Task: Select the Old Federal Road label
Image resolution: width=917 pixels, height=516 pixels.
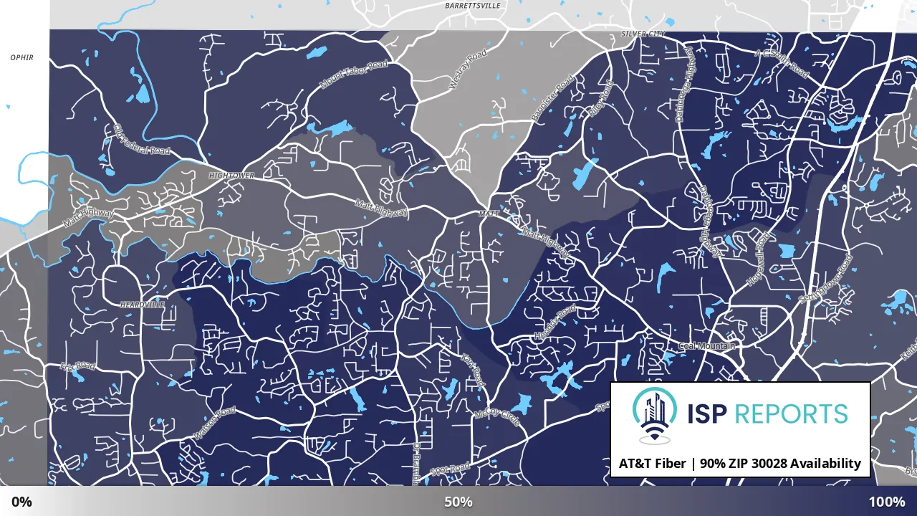Action: click(x=142, y=140)
